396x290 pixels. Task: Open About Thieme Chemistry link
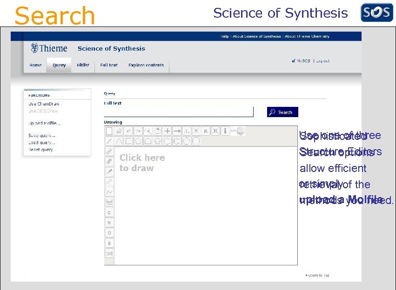pyautogui.click(x=307, y=36)
